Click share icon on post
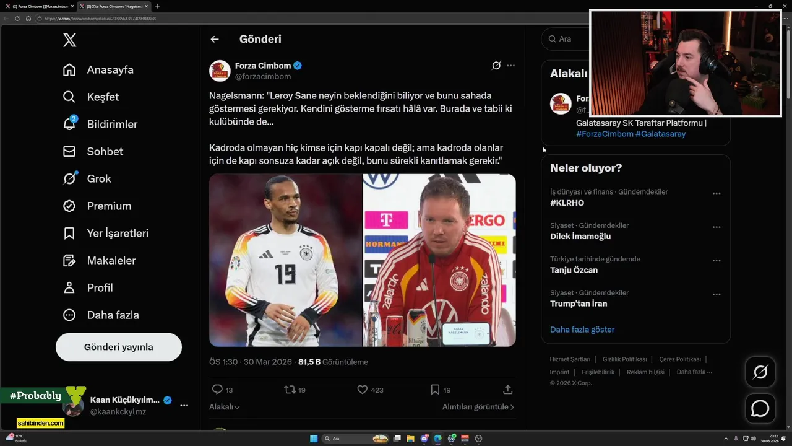 (508, 390)
